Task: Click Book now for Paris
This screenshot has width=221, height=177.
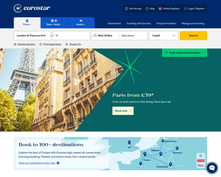Action: tap(123, 111)
